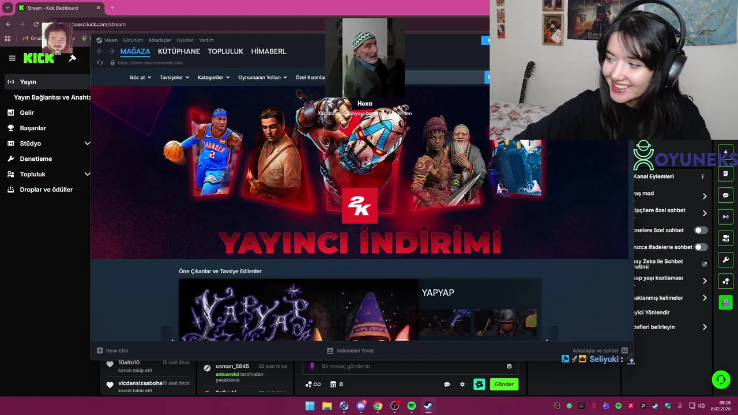Open the Kanal Eylemleri options menu
This screenshot has width=738, height=415.
tap(702, 176)
